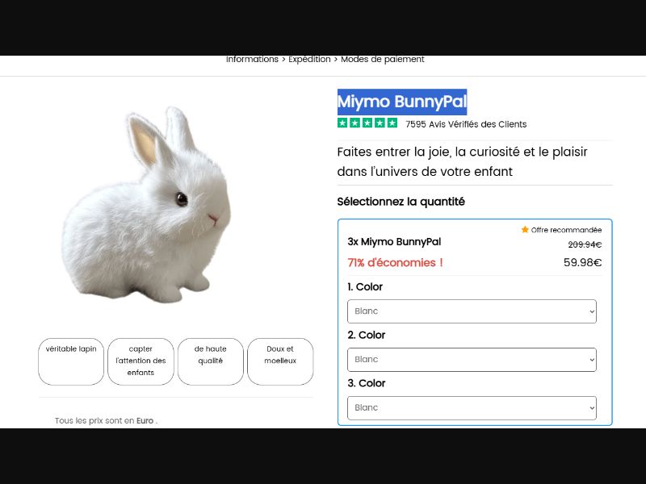Open the 1. Color dropdown
646x484 pixels.
pyautogui.click(x=472, y=311)
